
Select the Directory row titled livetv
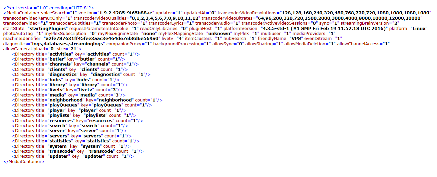click(67, 90)
